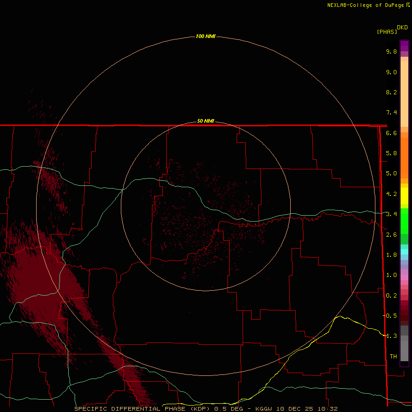412x412 pixels.
Task: Click the 50 NMI range ring label
Action: [206, 121]
